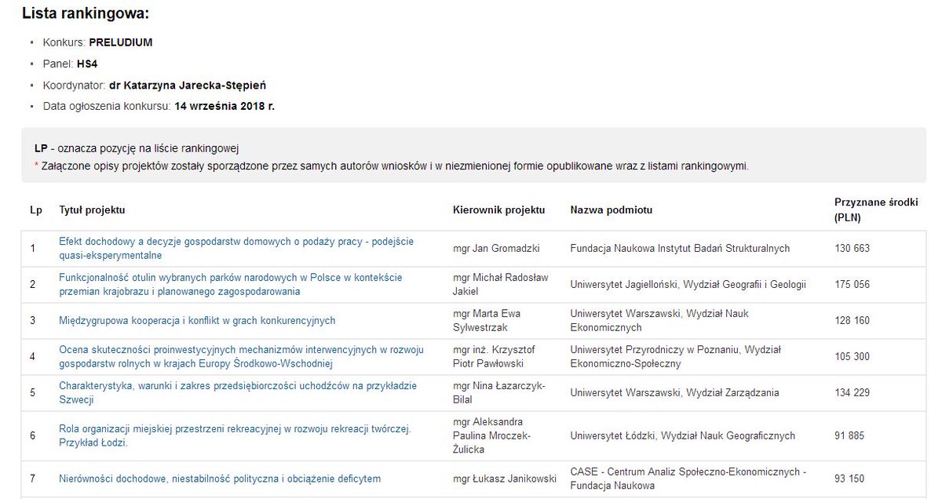Select 'Uniwersytet Jagielloński, Wydział Geografii i Geologii' cell
The height and width of the screenshot is (499, 942).
(x=688, y=284)
